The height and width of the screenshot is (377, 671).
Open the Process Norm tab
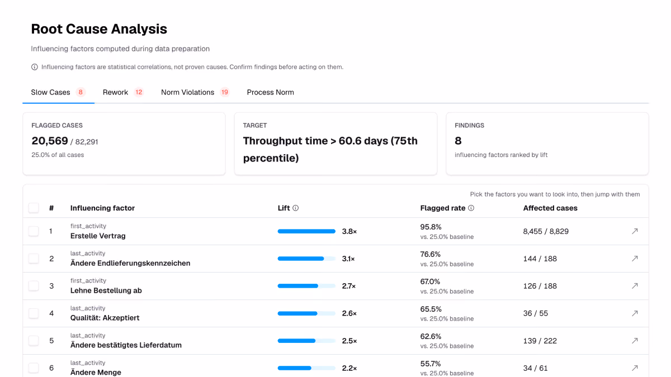271,93
